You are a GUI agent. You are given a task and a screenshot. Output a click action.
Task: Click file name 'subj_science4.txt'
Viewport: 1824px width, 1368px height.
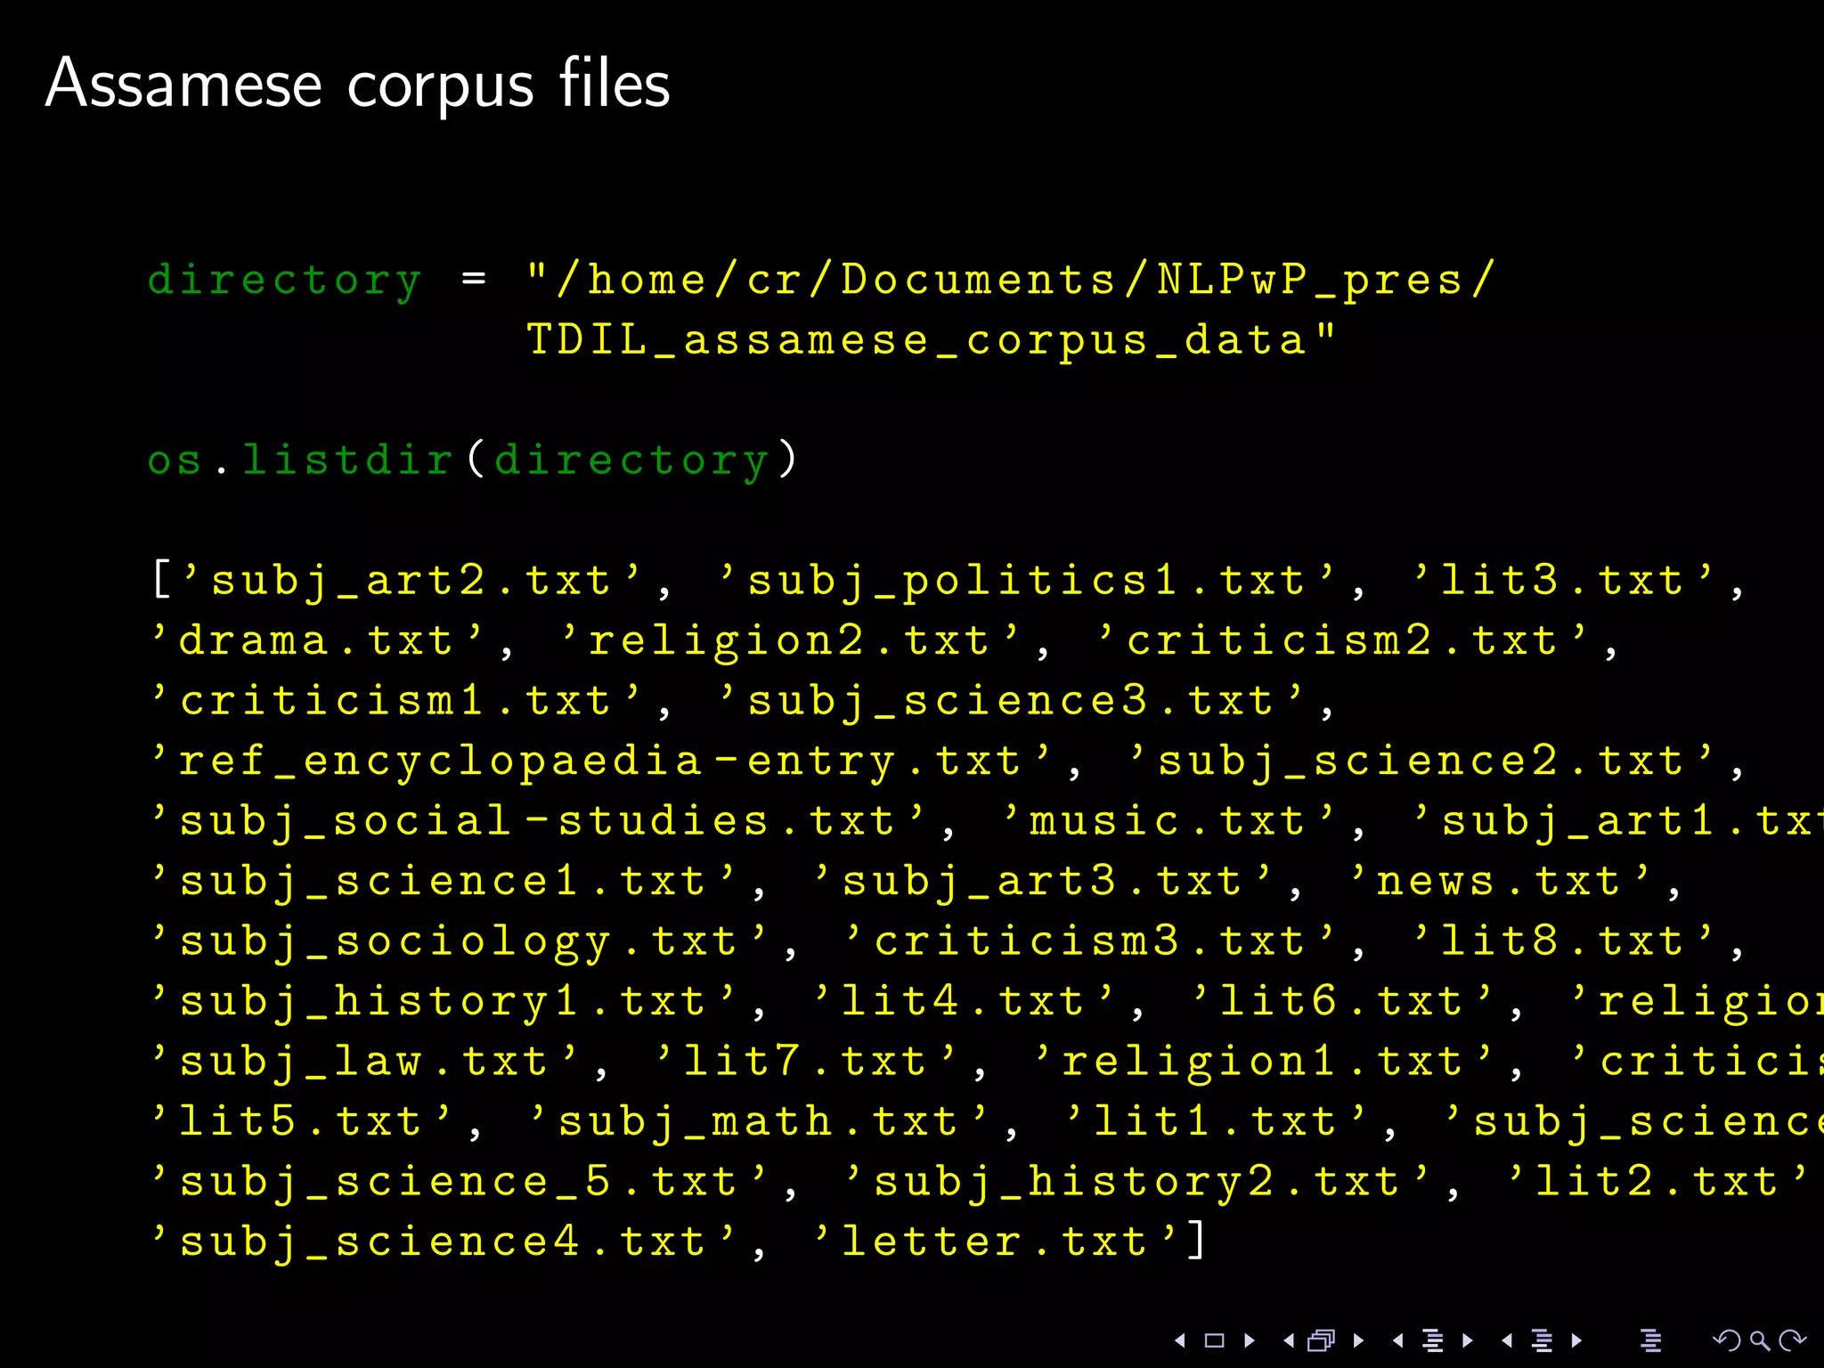(443, 1242)
